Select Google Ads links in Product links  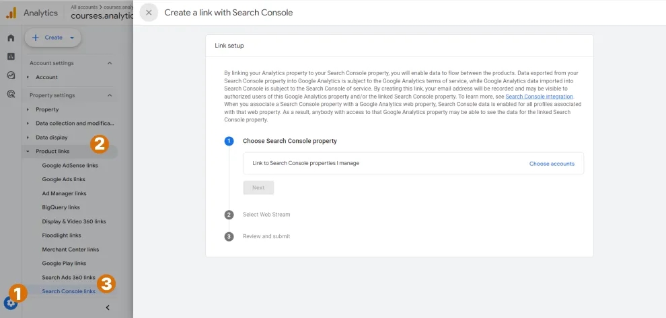click(64, 179)
